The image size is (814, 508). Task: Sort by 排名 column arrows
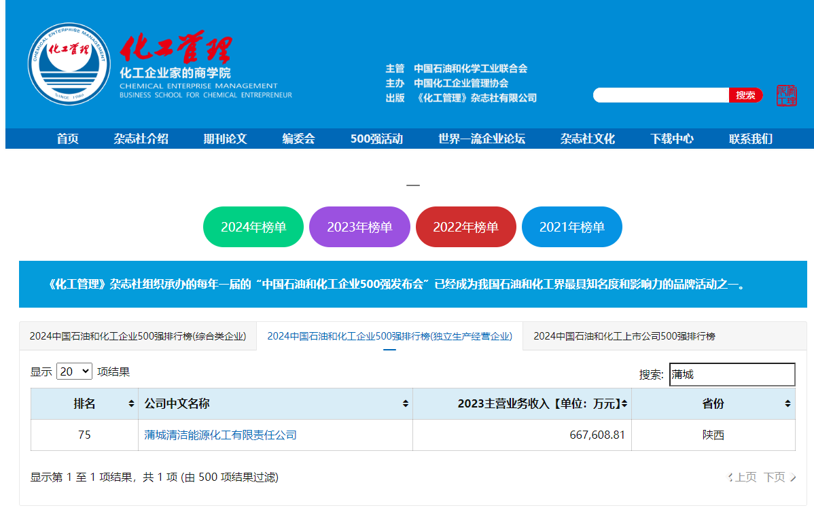click(x=131, y=403)
